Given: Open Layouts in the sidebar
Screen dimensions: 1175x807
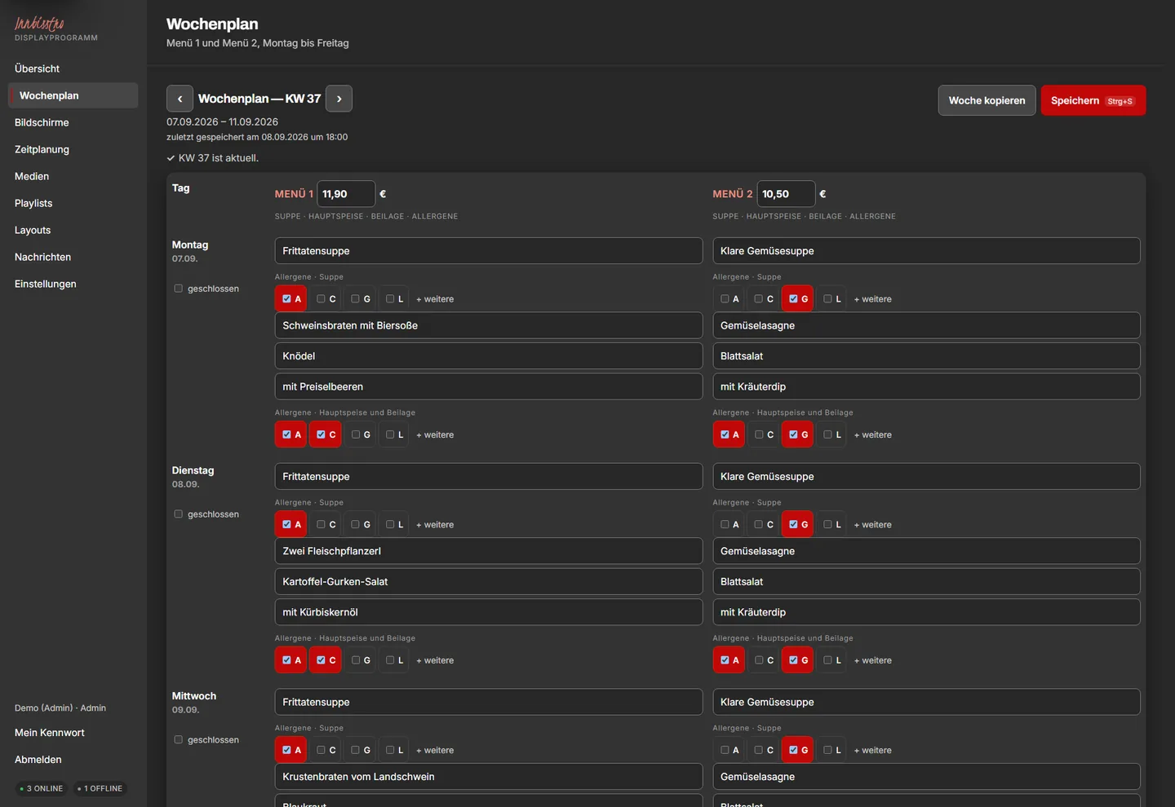Looking at the screenshot, I should pyautogui.click(x=73, y=230).
